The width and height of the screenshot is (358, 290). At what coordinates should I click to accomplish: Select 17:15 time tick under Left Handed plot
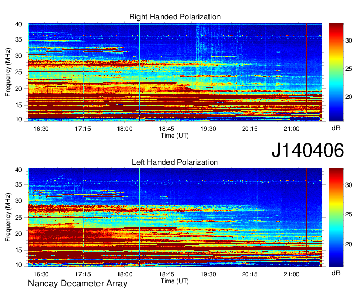click(x=83, y=274)
